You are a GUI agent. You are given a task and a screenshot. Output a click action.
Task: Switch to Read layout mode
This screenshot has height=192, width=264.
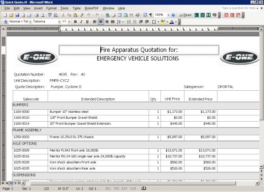185,15
